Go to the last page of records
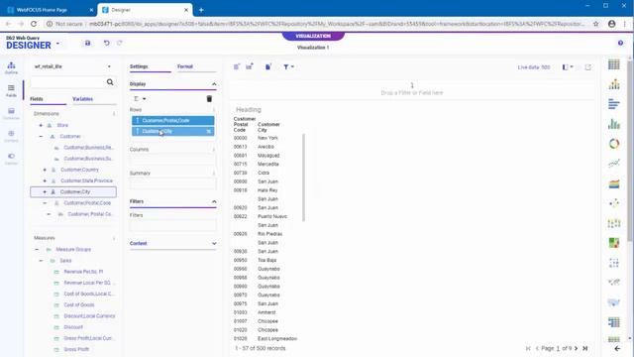Screen dimensions: 634x357 coord(584,348)
